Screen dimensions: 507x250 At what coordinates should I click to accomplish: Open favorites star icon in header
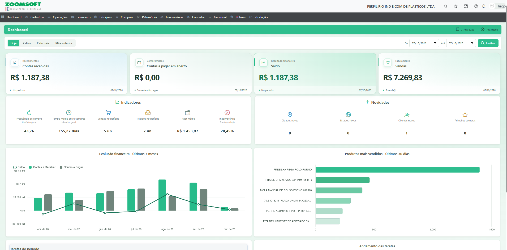(x=456, y=6)
